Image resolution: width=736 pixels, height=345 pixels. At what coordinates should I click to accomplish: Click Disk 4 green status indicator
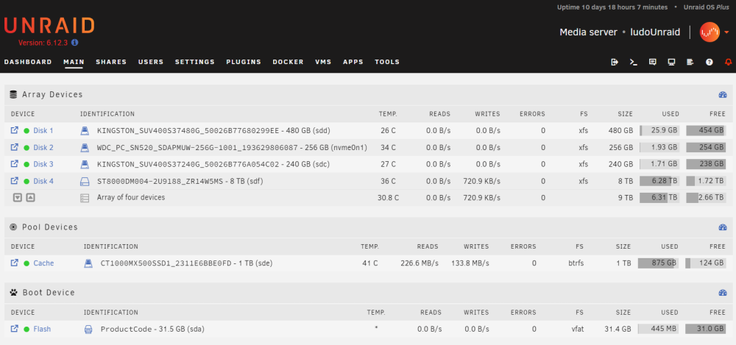tap(26, 181)
